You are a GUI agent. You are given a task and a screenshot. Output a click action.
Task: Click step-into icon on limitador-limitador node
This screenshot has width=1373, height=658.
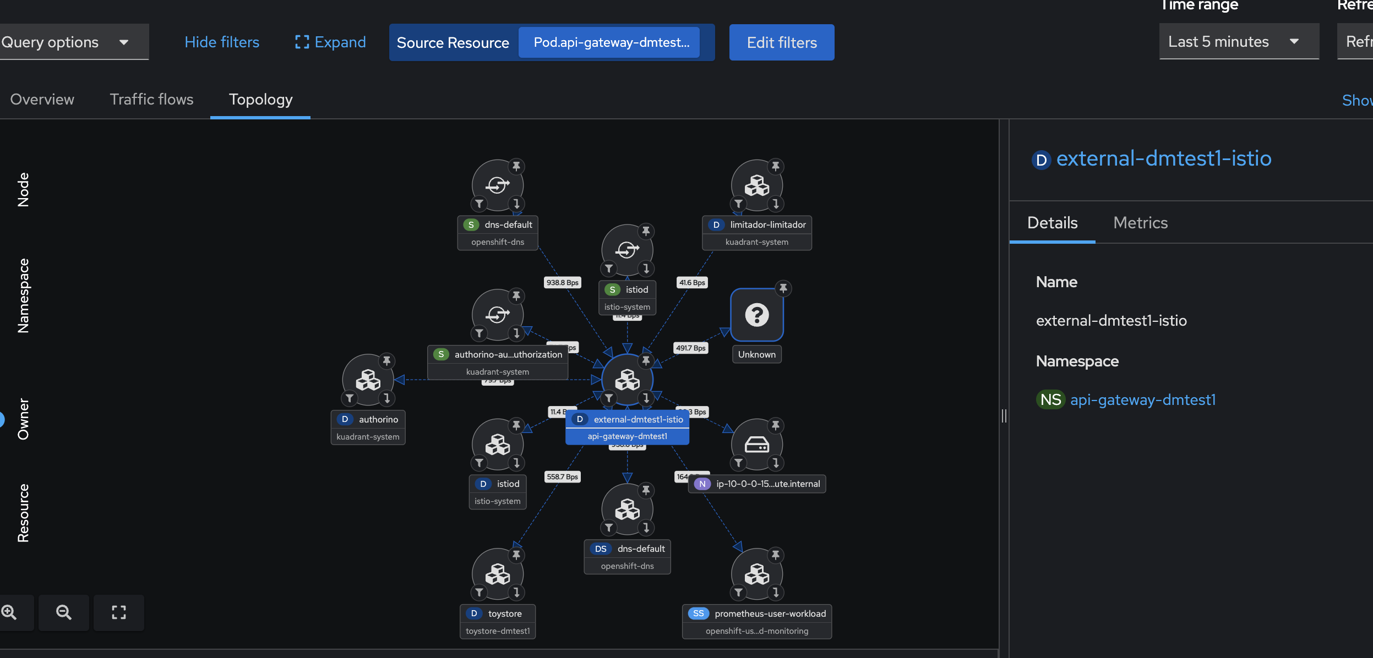point(776,204)
